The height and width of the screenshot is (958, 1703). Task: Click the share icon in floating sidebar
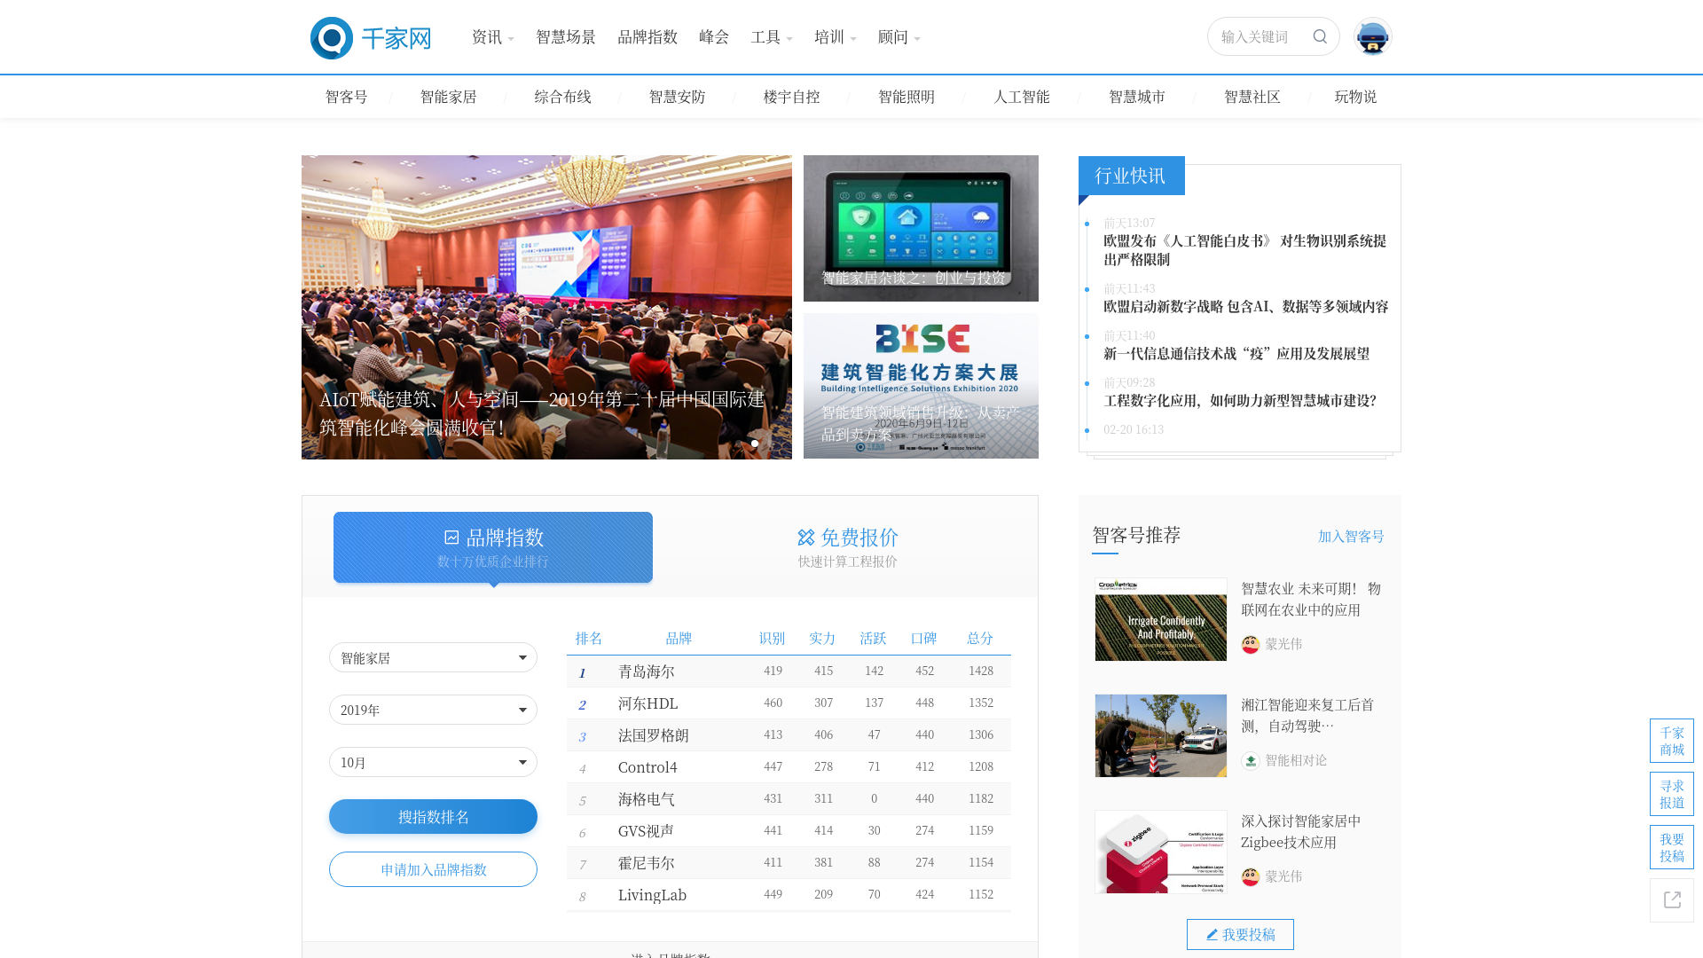tap(1672, 899)
